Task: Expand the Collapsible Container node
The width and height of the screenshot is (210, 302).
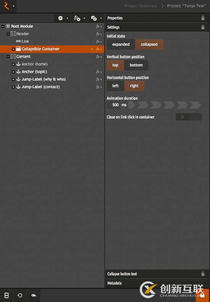Action: tap(13, 49)
